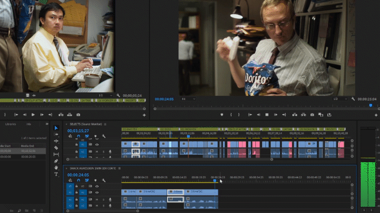Viewport: 380px width, 213px height.
Task: Select the Track Select Forward tool
Action: pyautogui.click(x=56, y=135)
